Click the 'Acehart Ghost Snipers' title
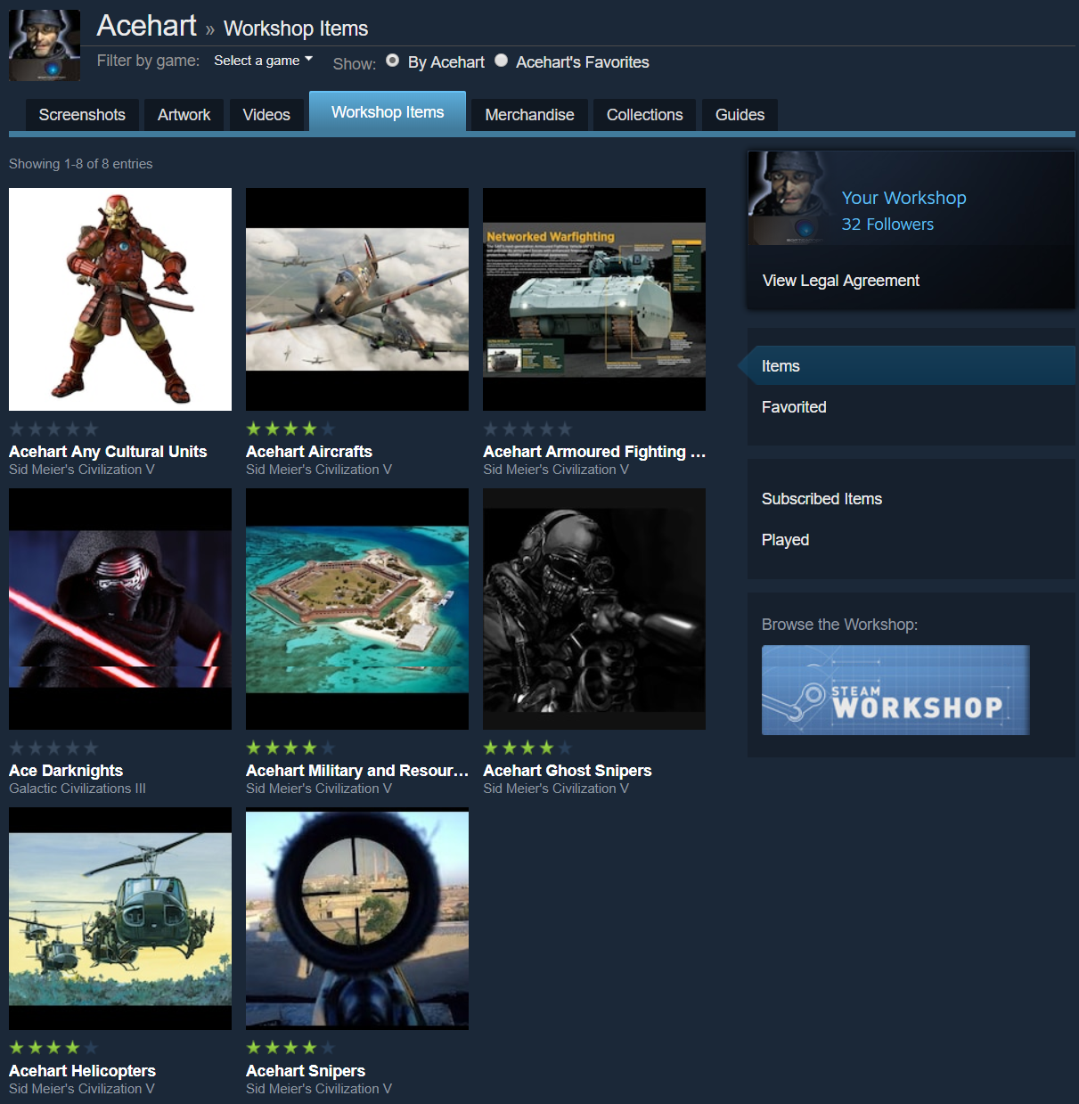1079x1104 pixels. [x=568, y=771]
